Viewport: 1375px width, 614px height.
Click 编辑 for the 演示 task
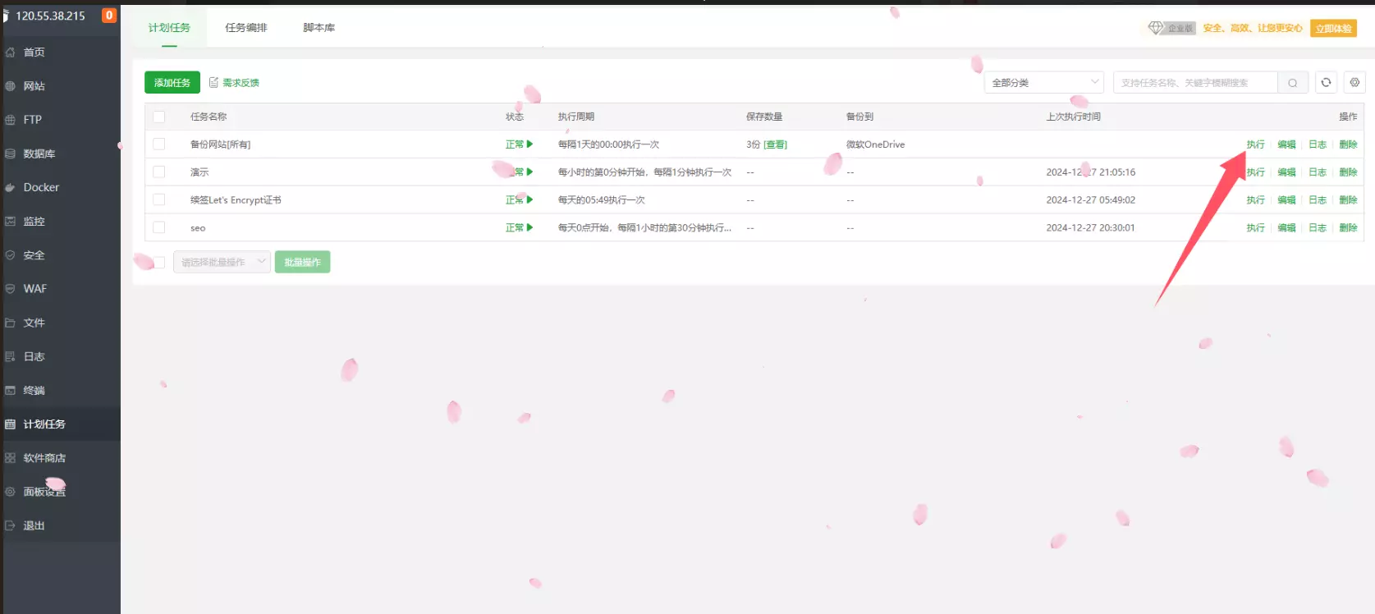tap(1286, 172)
